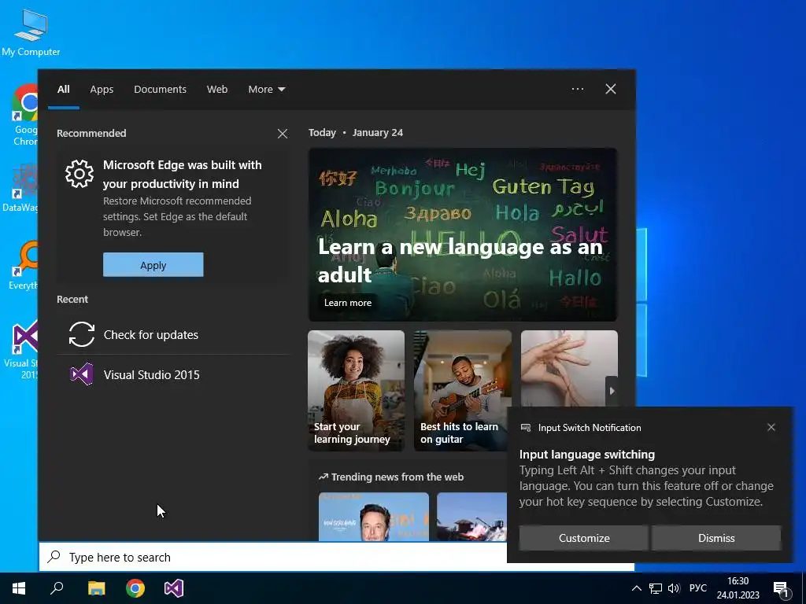Select the Visual Studio 2015 desktop shortcut

click(x=21, y=350)
